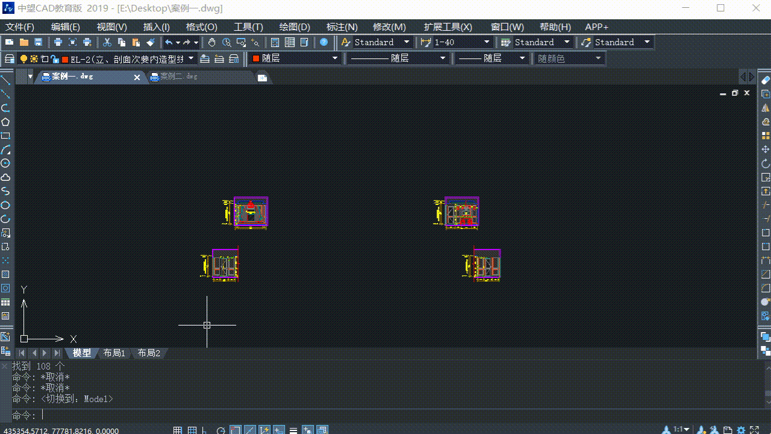Toggle the layer on/off lightbulb

[24, 58]
